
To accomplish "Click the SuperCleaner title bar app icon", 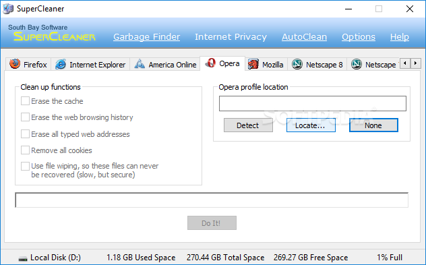I will [8, 9].
